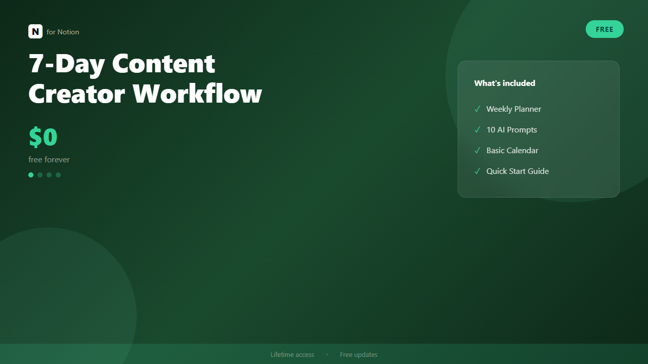Open the 'Lifetime access' footer link
648x364 pixels.
click(x=292, y=354)
